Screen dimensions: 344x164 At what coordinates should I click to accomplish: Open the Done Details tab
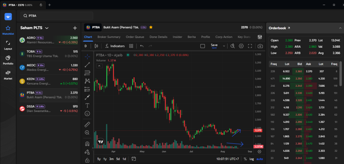pos(158,37)
